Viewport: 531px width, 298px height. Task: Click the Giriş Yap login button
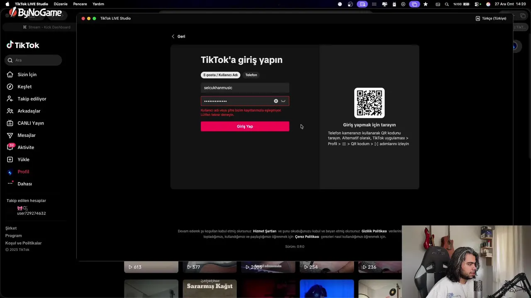coord(245,126)
